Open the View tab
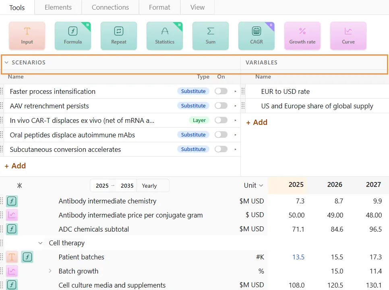The height and width of the screenshot is (290, 389). coord(197,7)
